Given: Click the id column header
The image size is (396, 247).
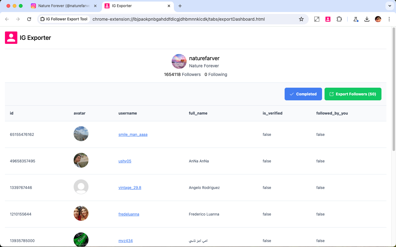Looking at the screenshot, I should pos(12,113).
